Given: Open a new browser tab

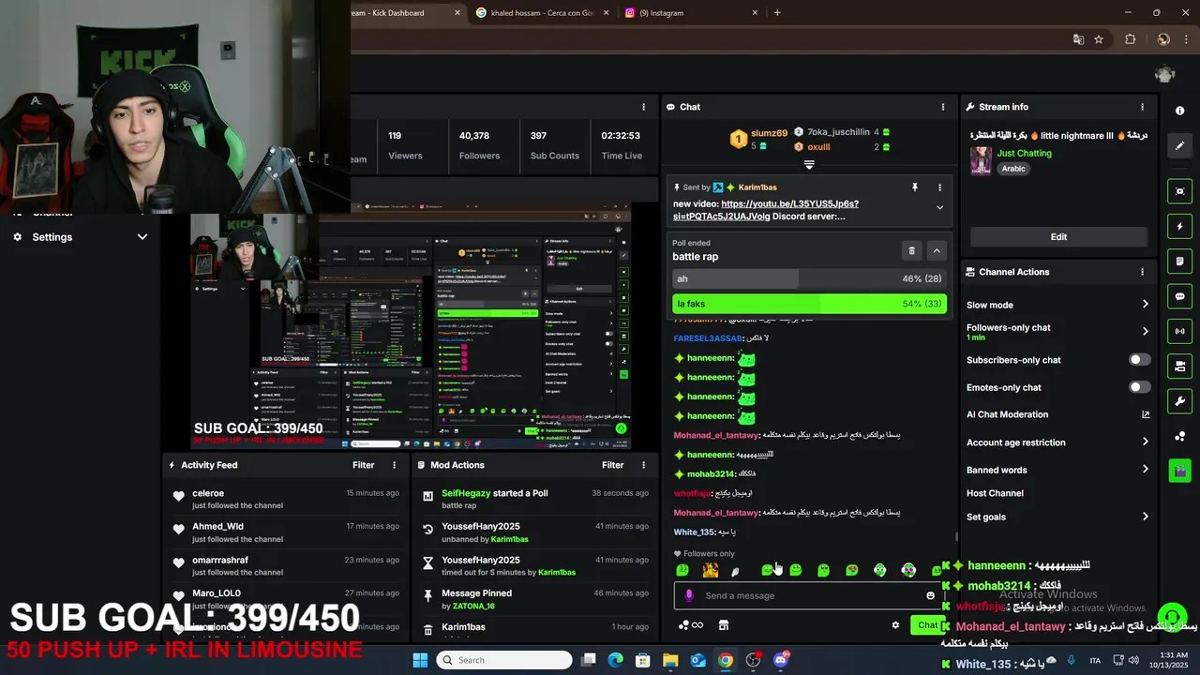Looking at the screenshot, I should pyautogui.click(x=777, y=13).
